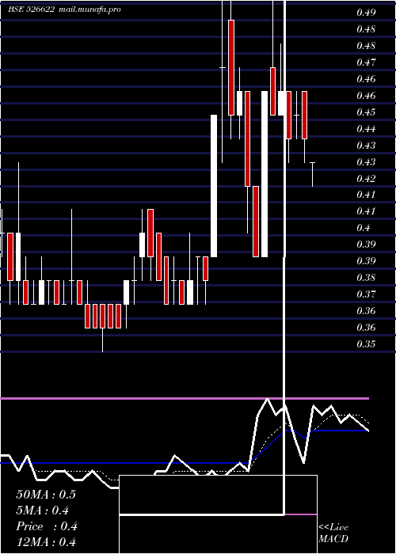Click the BSE 526622 chart title
This screenshot has height=554, width=396.
[32, 9]
